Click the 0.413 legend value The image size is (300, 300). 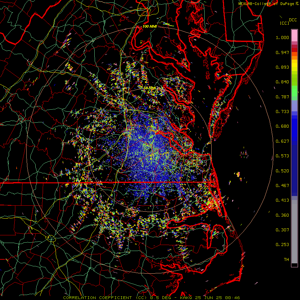[x=282, y=200]
